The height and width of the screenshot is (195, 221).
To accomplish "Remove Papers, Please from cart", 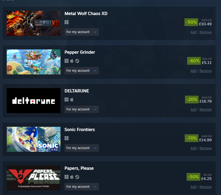I will point(205,187).
